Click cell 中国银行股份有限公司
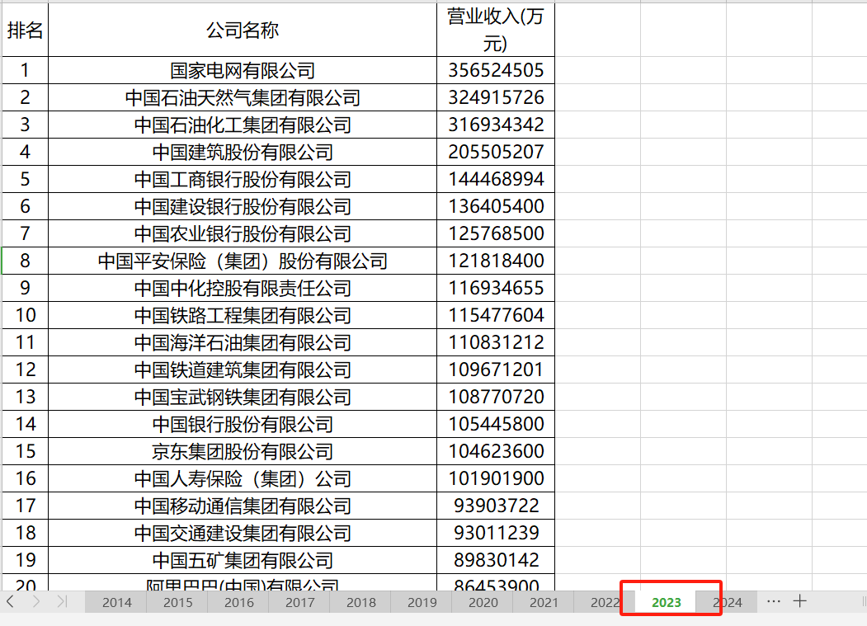 click(x=243, y=424)
